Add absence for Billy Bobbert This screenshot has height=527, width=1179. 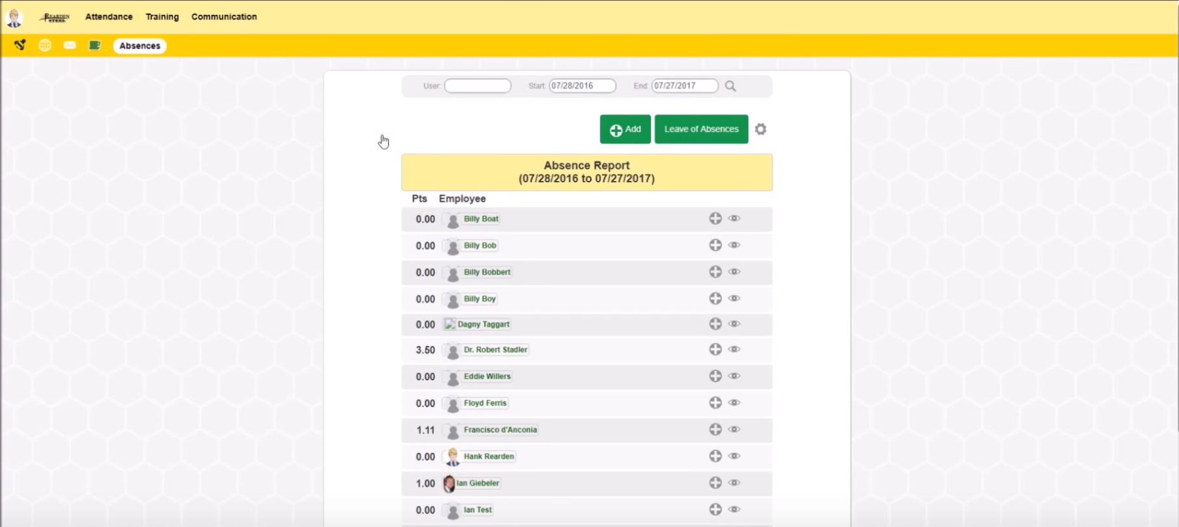tap(715, 272)
